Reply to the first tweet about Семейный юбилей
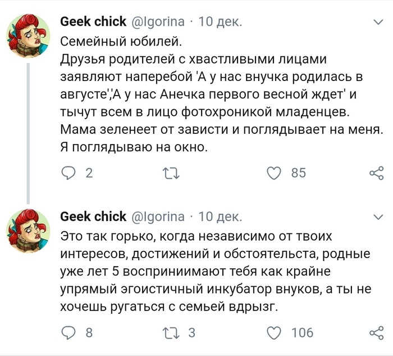Viewport: 393px width, 356px height. coord(68,173)
